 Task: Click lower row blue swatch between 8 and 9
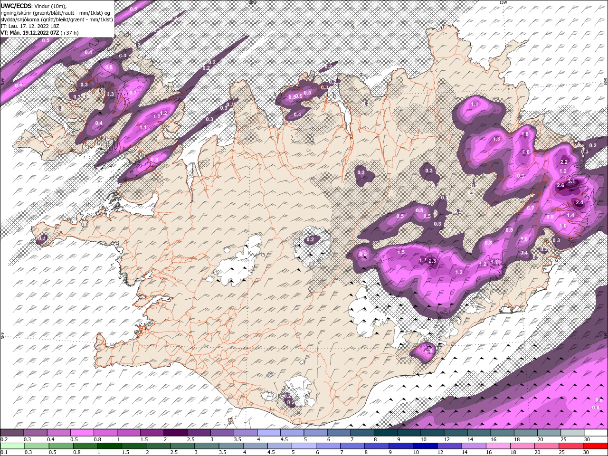pos(377,446)
